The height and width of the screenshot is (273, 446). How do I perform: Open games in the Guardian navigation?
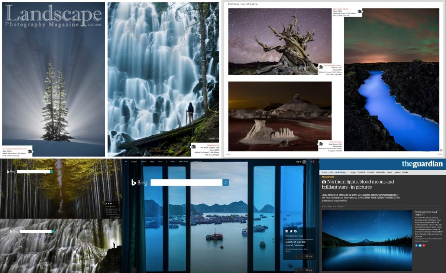pos(398,172)
